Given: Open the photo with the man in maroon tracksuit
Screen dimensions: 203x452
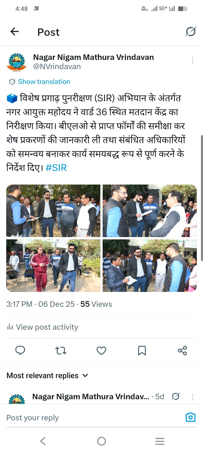Looking at the screenshot, I should (x=53, y=266).
